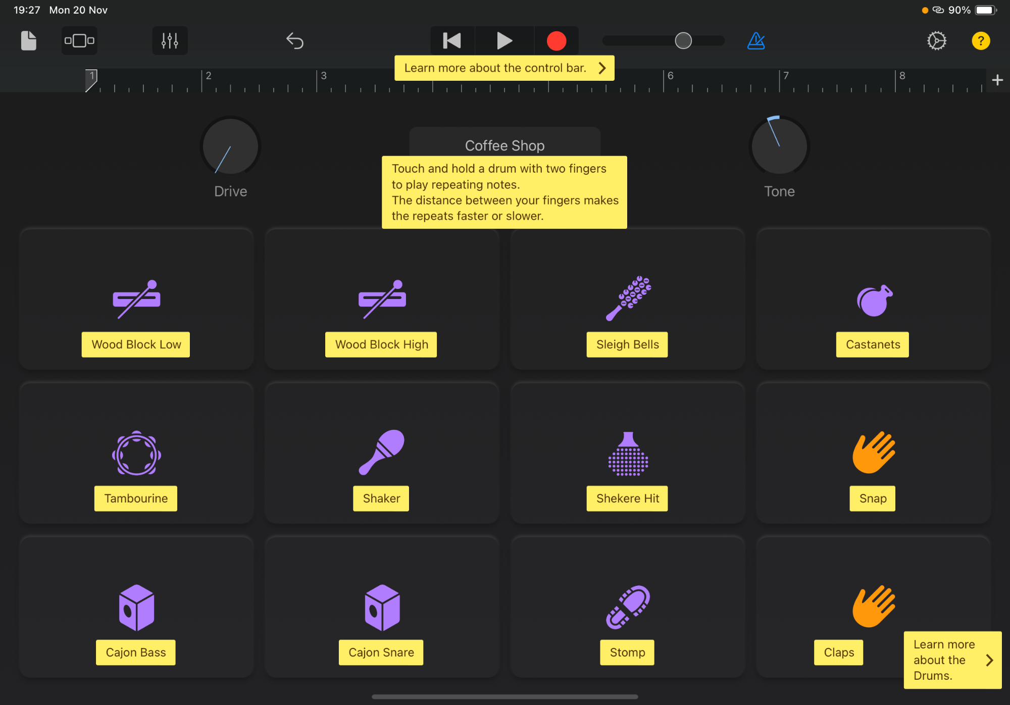Click bar 8 on the ruler
This screenshot has height=705, width=1010.
[902, 76]
